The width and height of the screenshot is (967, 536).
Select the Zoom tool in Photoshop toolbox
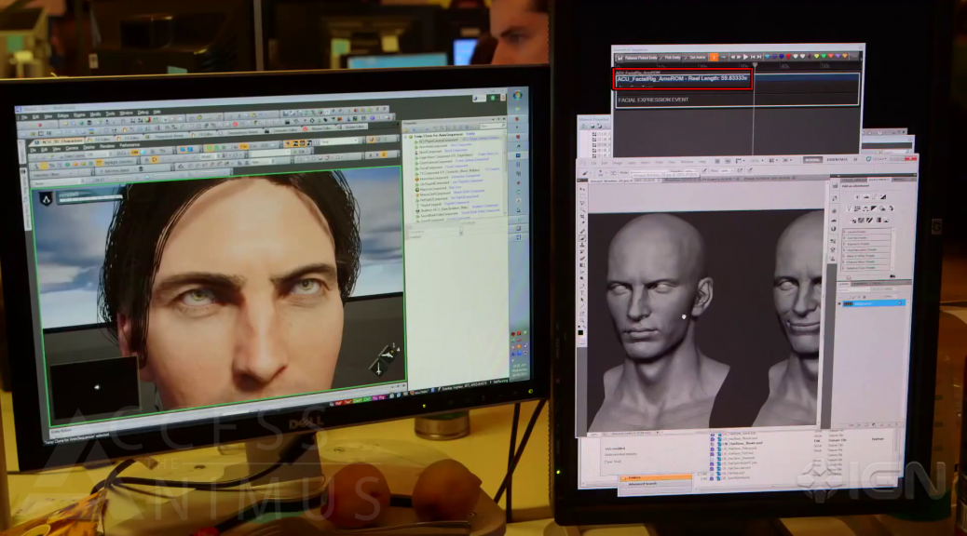click(x=581, y=319)
